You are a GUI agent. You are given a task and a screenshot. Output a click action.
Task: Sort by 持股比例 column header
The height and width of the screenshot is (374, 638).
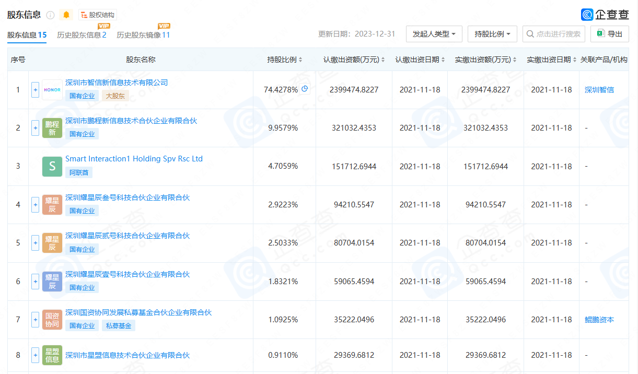[x=285, y=60]
